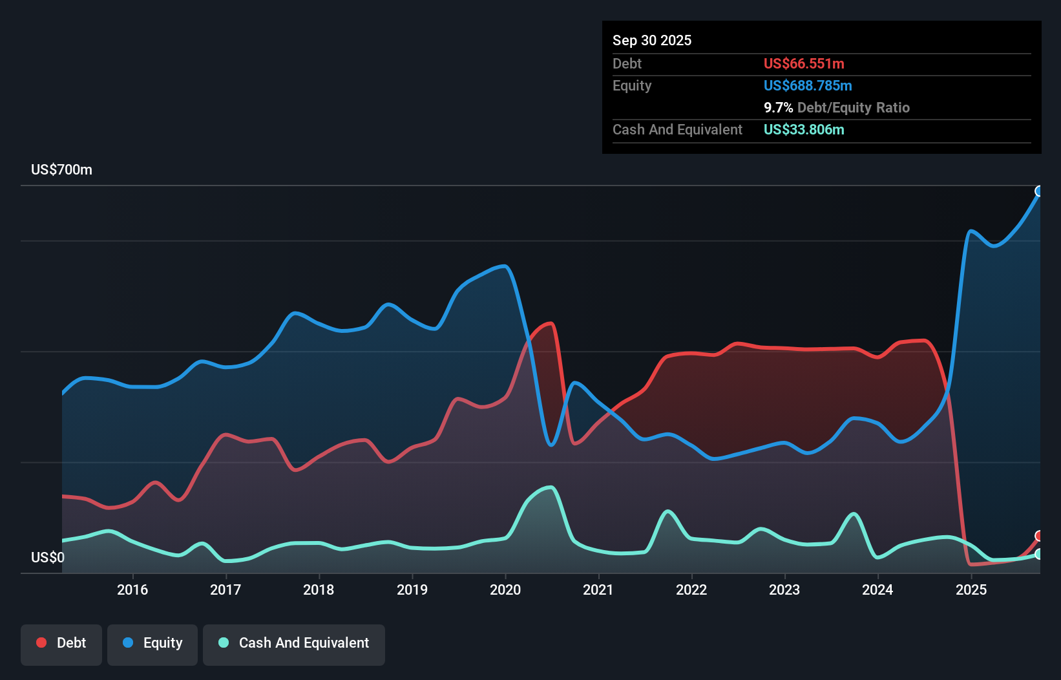Click the 2021 x-axis label

point(598,590)
